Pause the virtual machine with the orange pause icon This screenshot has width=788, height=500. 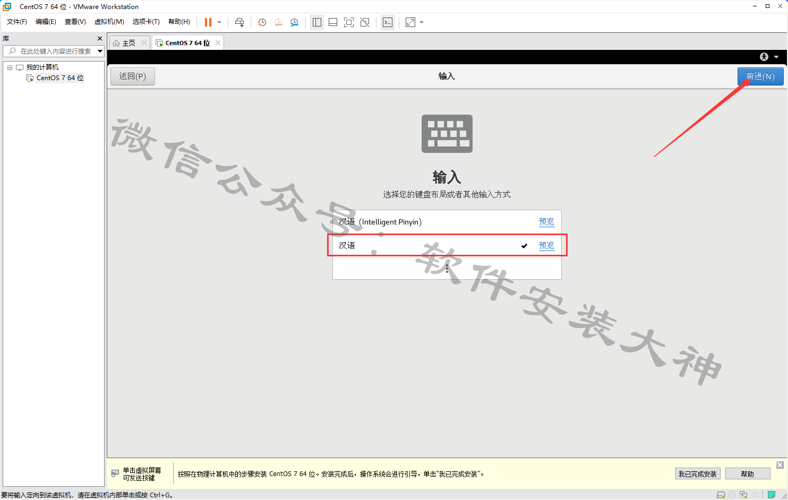coord(208,22)
